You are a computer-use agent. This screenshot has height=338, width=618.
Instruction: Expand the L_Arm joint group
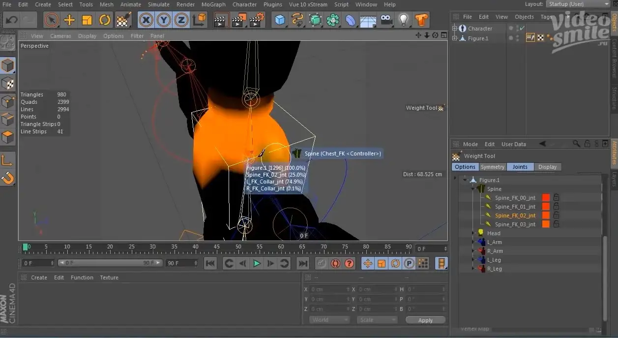pyautogui.click(x=473, y=242)
